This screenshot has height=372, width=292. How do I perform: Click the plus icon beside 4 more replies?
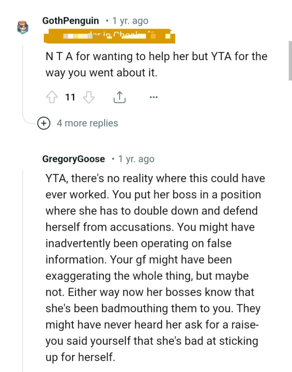(44, 123)
